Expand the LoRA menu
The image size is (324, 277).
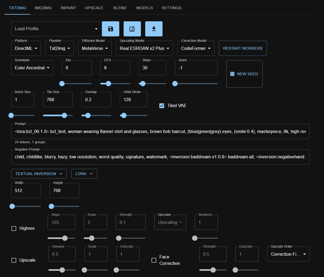pyautogui.click(x=84, y=174)
